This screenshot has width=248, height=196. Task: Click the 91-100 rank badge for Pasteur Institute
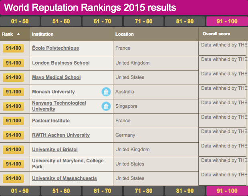[14, 121]
